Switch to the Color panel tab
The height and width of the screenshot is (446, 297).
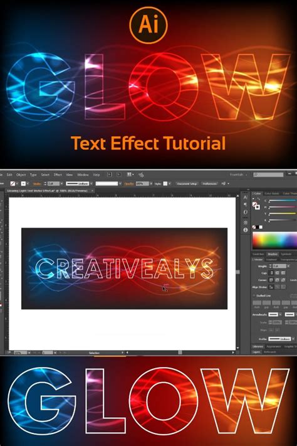pos(257,193)
